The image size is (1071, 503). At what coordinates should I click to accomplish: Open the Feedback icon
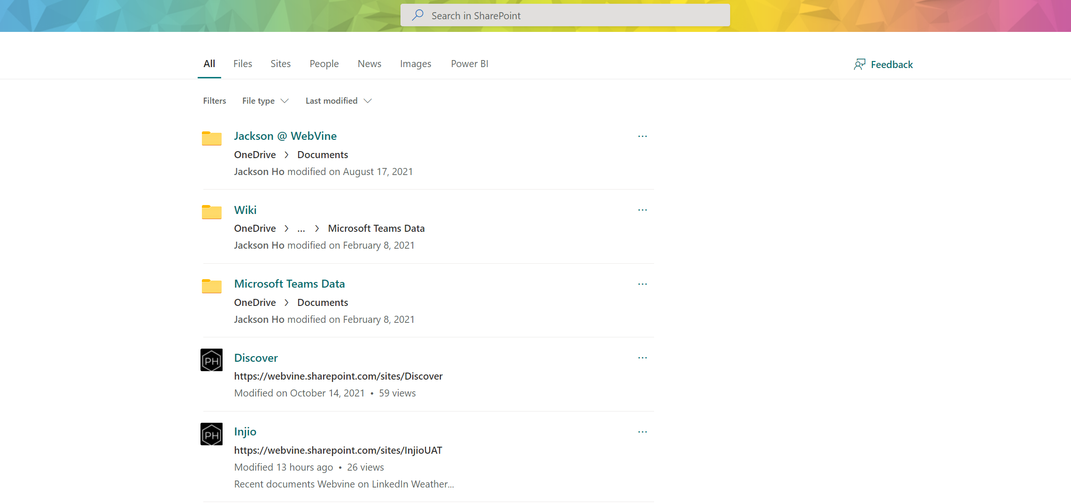tap(859, 64)
